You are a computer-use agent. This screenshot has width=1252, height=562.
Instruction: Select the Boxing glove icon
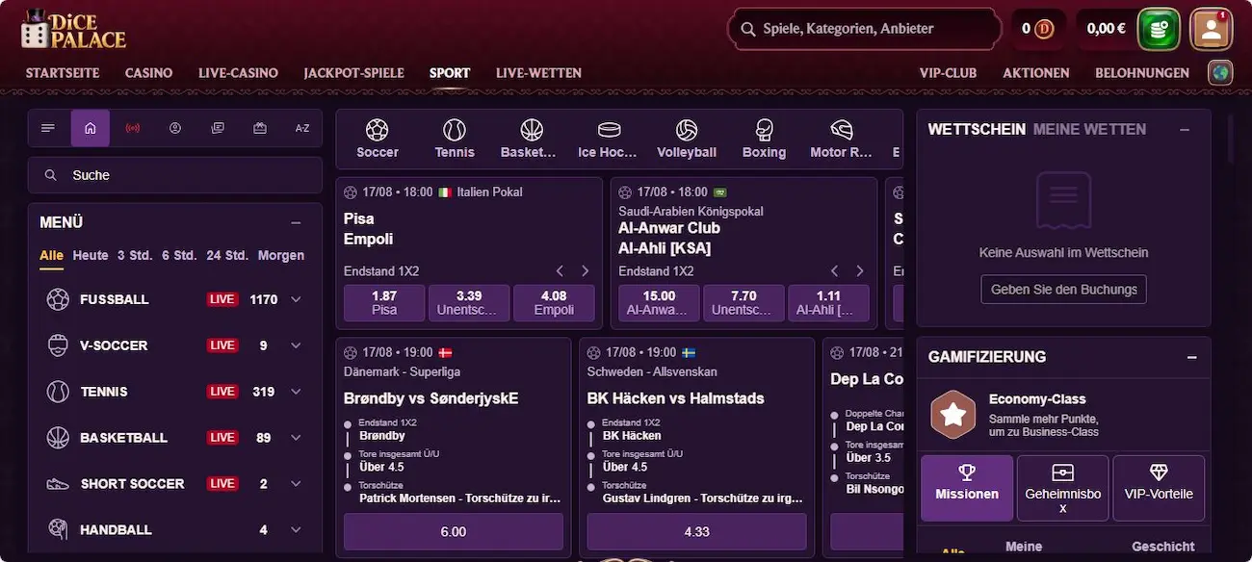click(x=765, y=139)
